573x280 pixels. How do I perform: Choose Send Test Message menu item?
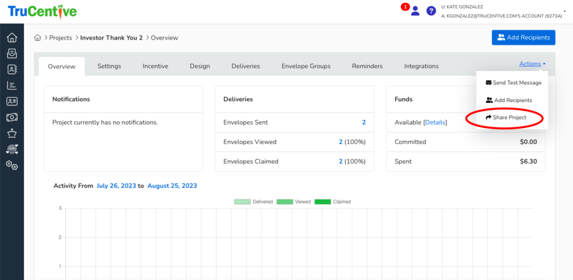513,83
